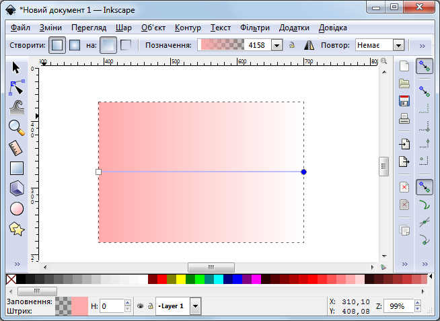
Task: Open the Фільтри menu
Action: pyautogui.click(x=254, y=28)
